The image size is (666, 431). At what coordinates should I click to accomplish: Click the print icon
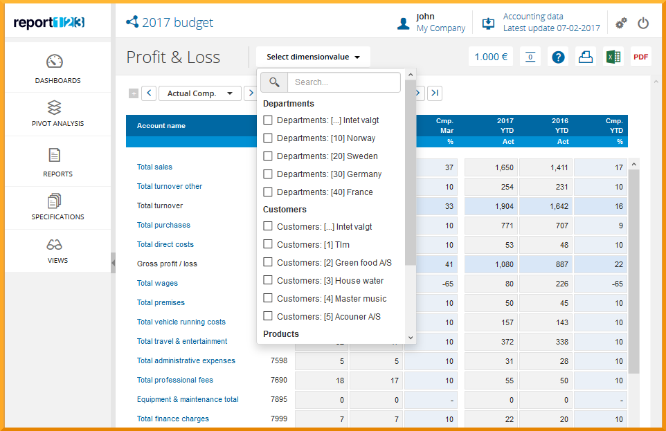tap(586, 57)
